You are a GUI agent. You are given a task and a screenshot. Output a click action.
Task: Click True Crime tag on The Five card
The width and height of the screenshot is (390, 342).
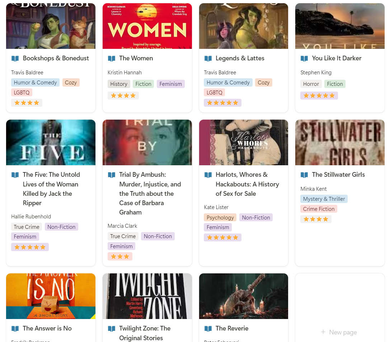coord(27,227)
